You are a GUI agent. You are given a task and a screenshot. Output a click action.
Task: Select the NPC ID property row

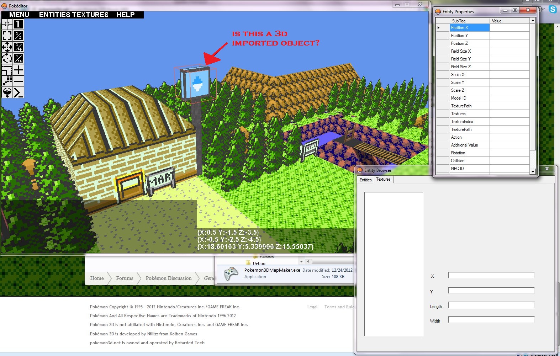coord(482,169)
